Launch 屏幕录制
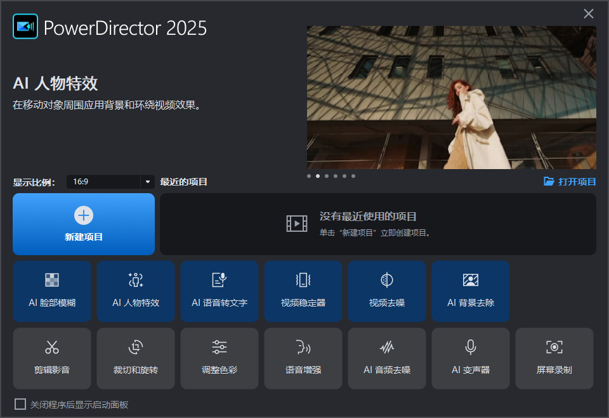 point(554,358)
